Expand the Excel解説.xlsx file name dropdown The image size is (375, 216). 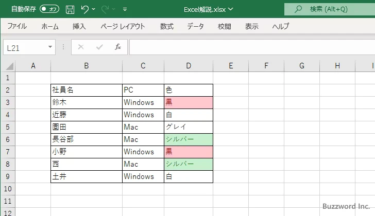pos(231,9)
